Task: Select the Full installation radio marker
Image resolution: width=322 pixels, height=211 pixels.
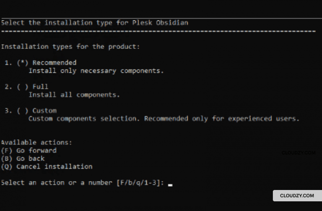Action: pyautogui.click(x=23, y=87)
